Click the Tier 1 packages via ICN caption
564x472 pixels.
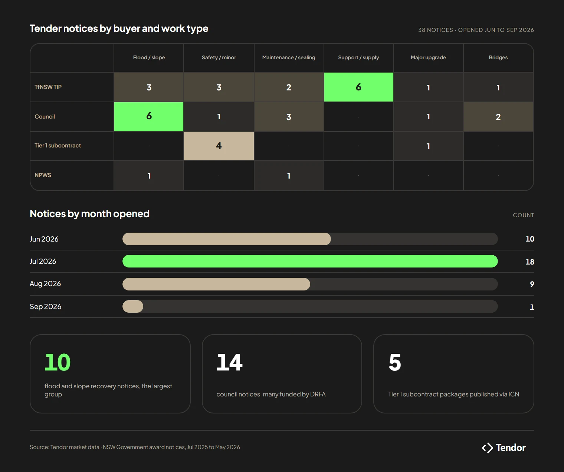[x=453, y=394]
